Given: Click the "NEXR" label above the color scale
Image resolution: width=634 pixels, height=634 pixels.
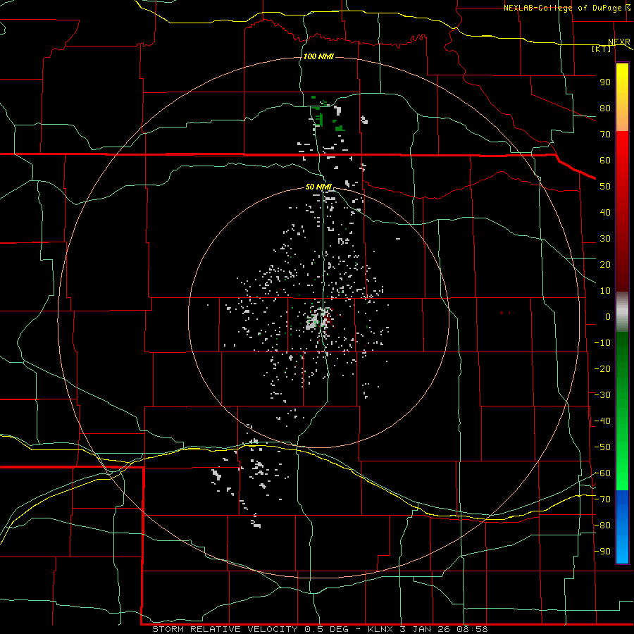Looking at the screenshot, I should (x=619, y=42).
